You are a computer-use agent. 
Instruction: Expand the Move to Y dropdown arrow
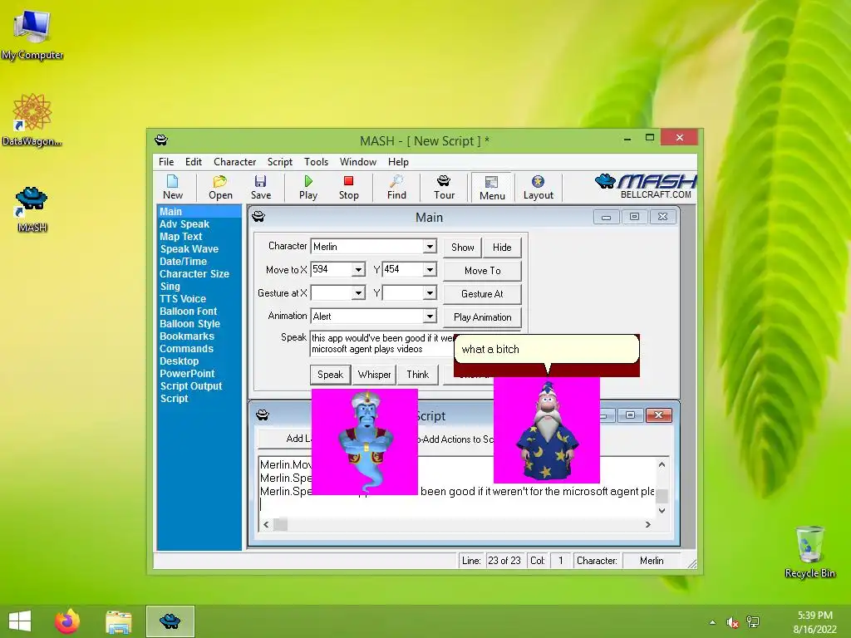[430, 270]
